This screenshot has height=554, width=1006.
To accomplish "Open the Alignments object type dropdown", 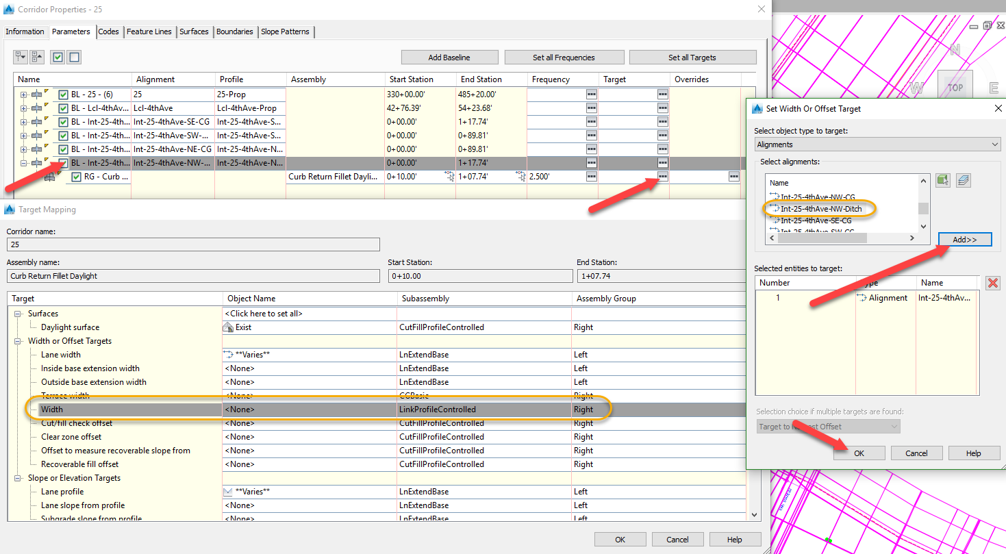I will click(877, 144).
